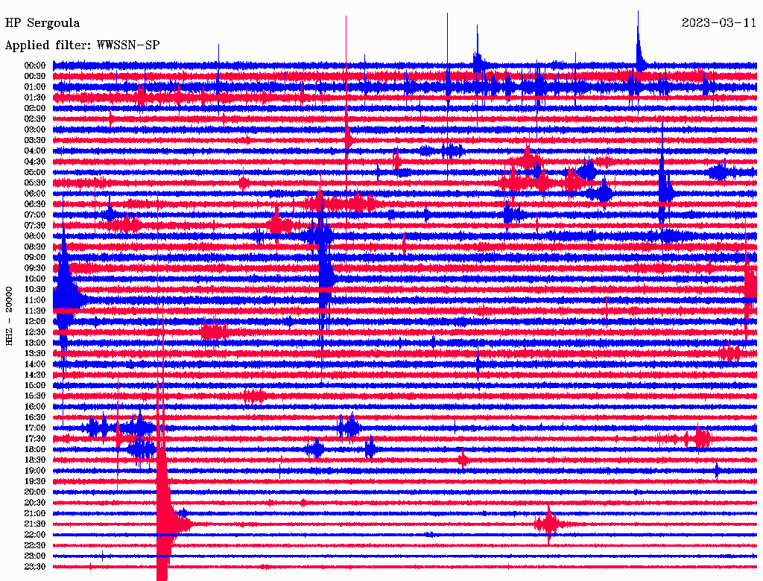Select the 21:00 time row label

[x=35, y=513]
